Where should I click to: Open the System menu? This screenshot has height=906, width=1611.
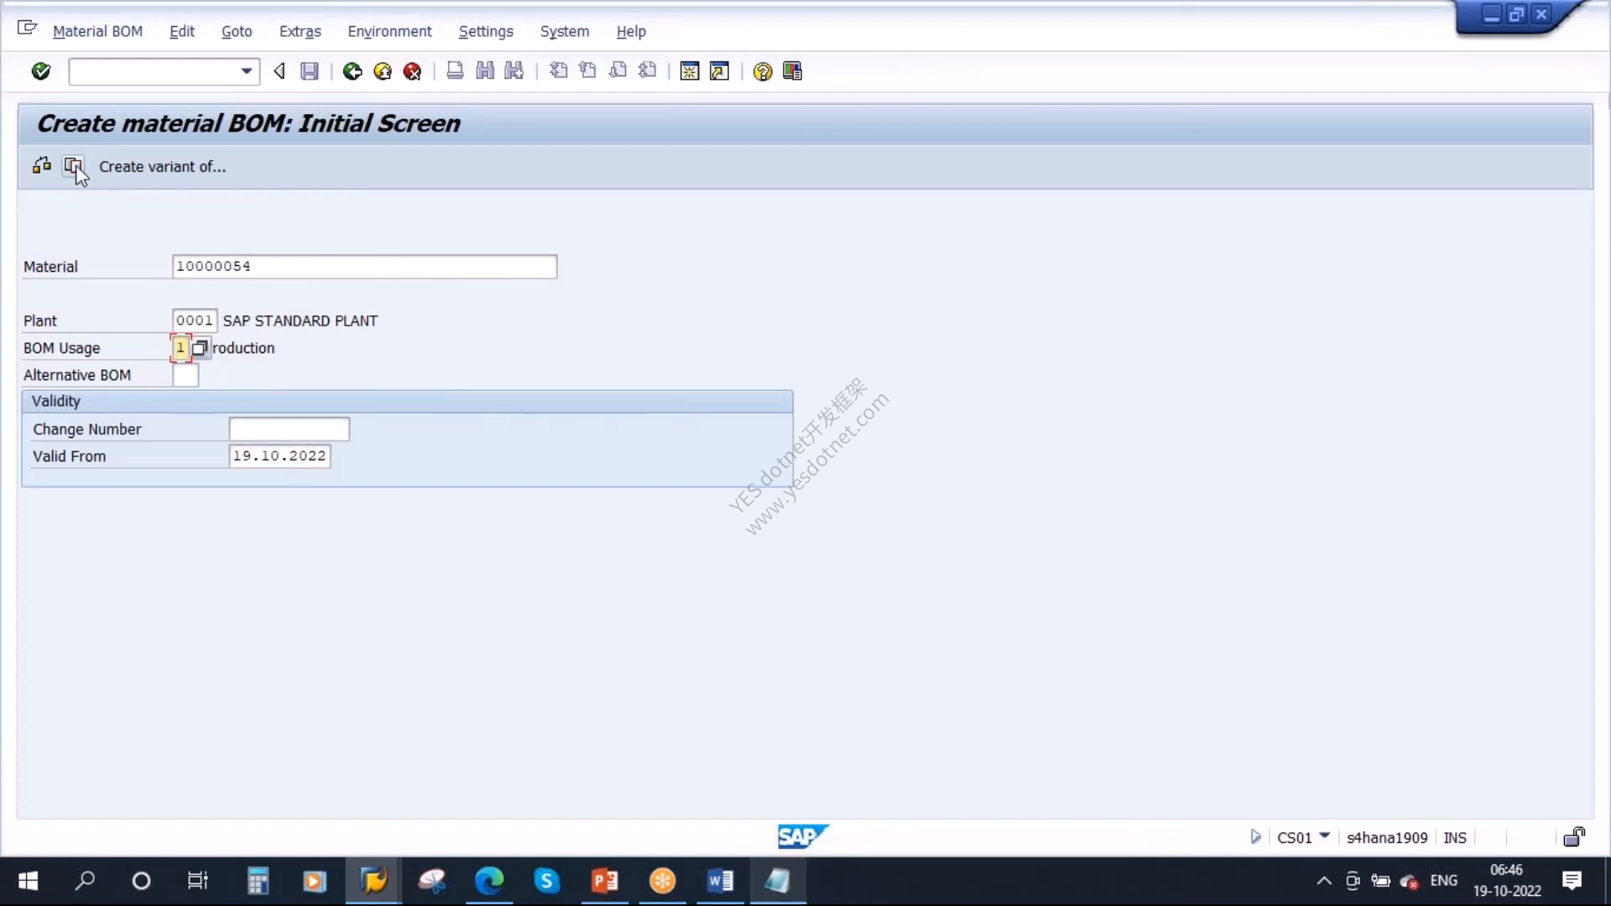565,31
